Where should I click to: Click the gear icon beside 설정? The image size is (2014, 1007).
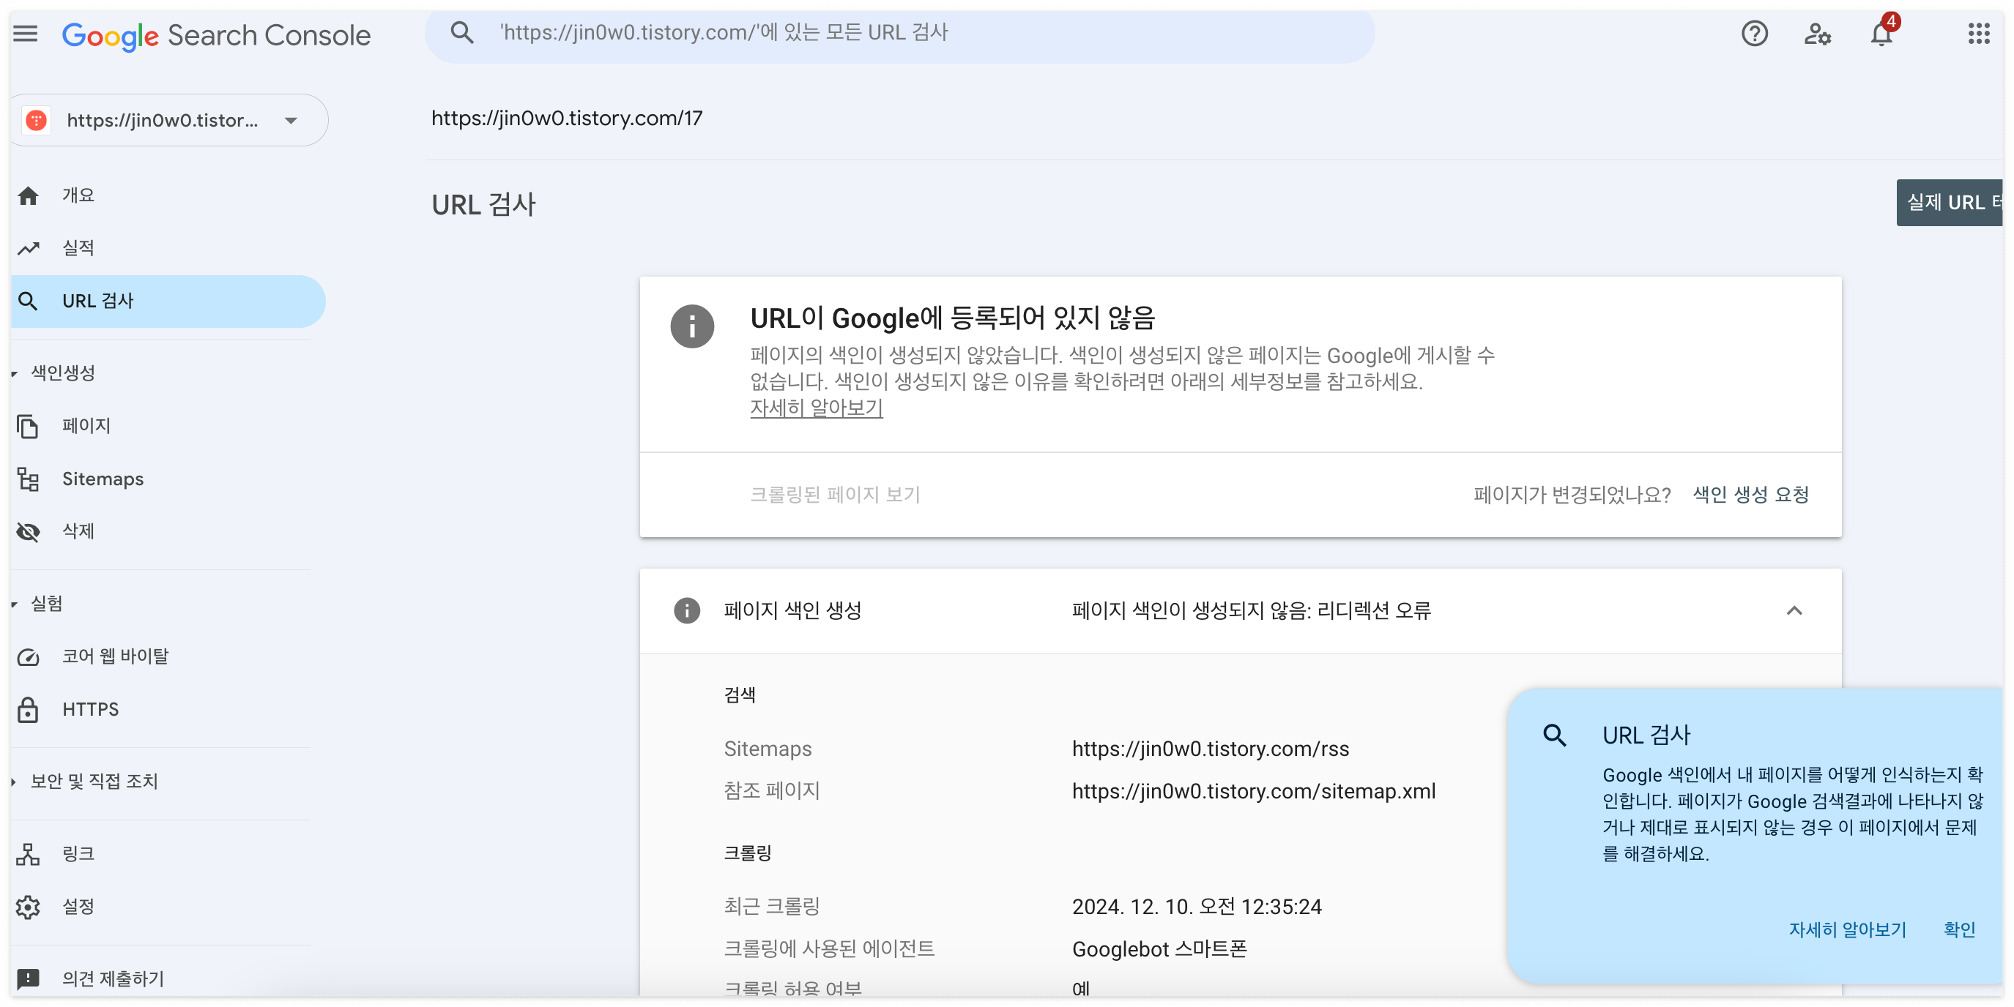(28, 906)
